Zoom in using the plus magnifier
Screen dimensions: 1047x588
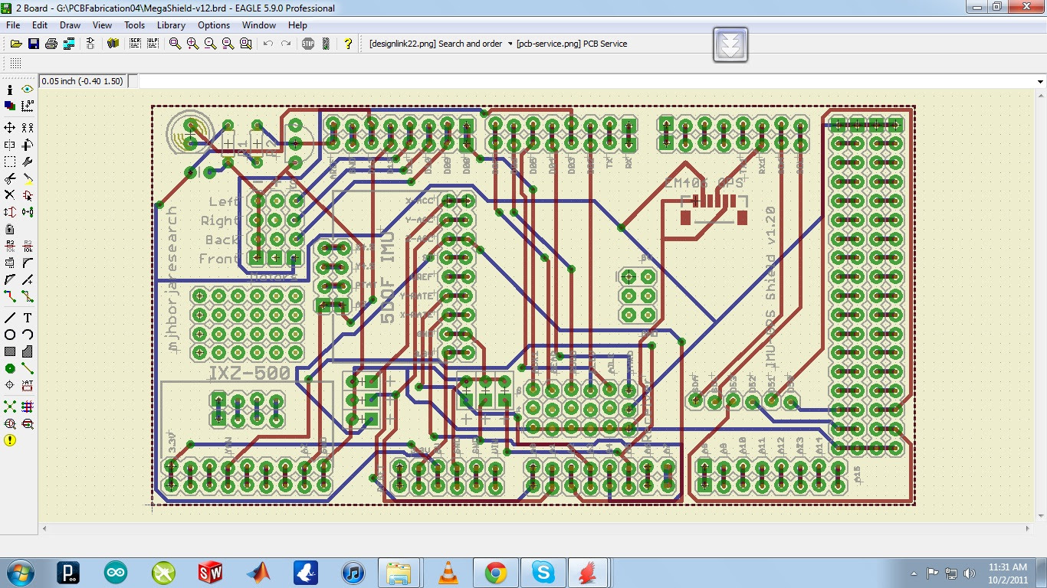[x=192, y=44]
